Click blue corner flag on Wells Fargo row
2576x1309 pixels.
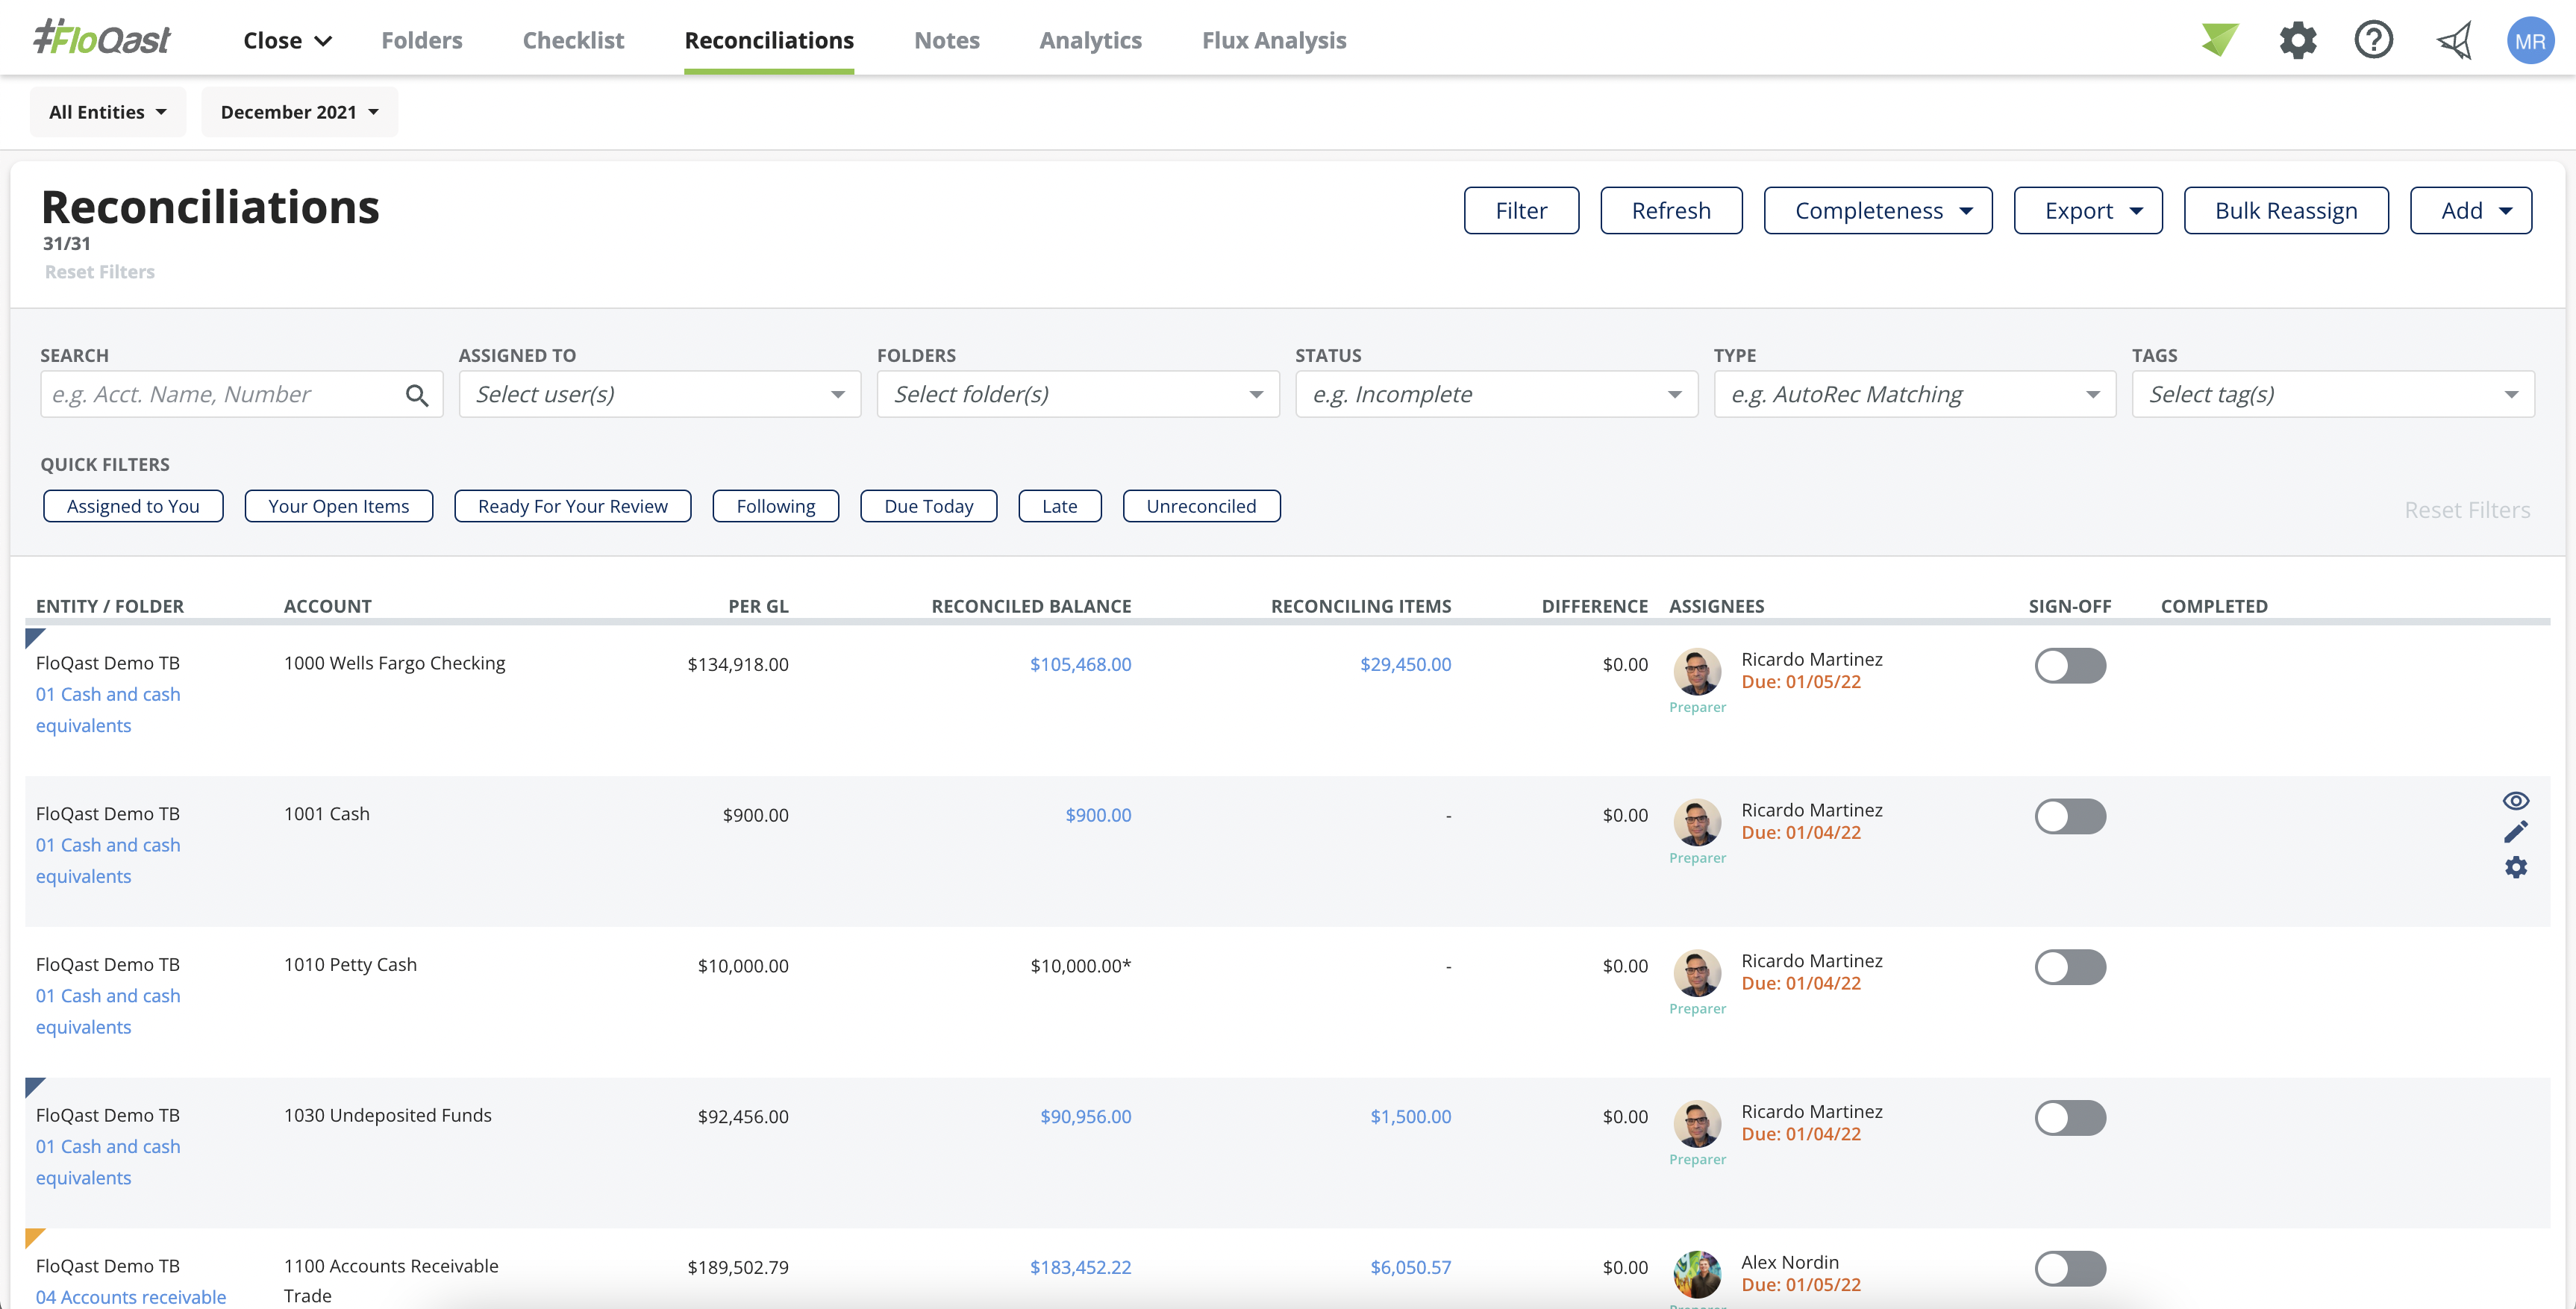pyautogui.click(x=33, y=636)
